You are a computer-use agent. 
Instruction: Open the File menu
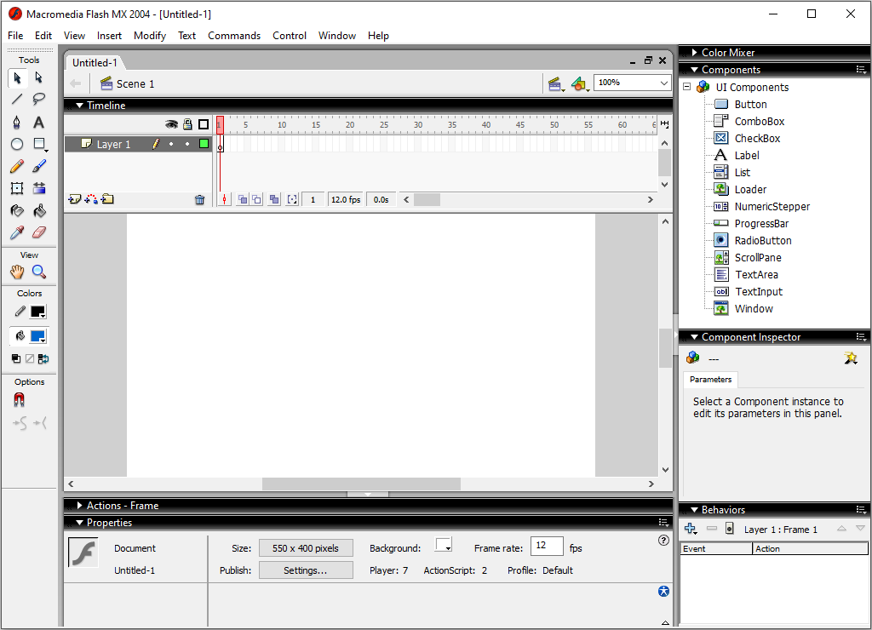(15, 36)
